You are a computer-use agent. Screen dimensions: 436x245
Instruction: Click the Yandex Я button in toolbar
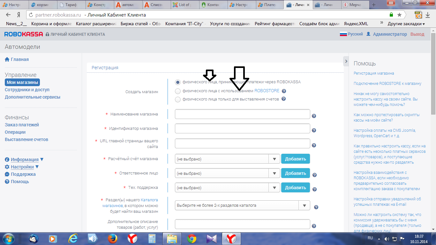click(19, 15)
